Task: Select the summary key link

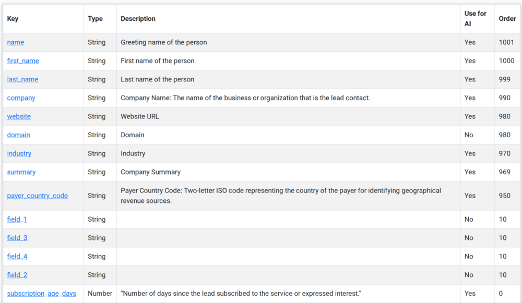Action: tap(21, 172)
